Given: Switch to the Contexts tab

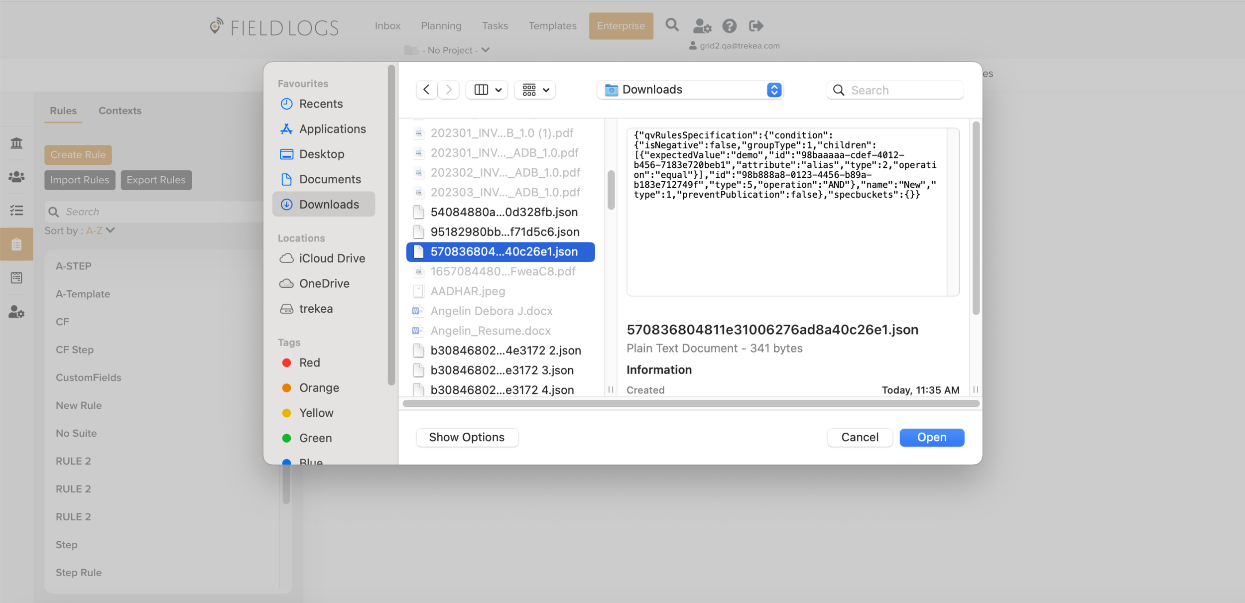Looking at the screenshot, I should point(120,111).
